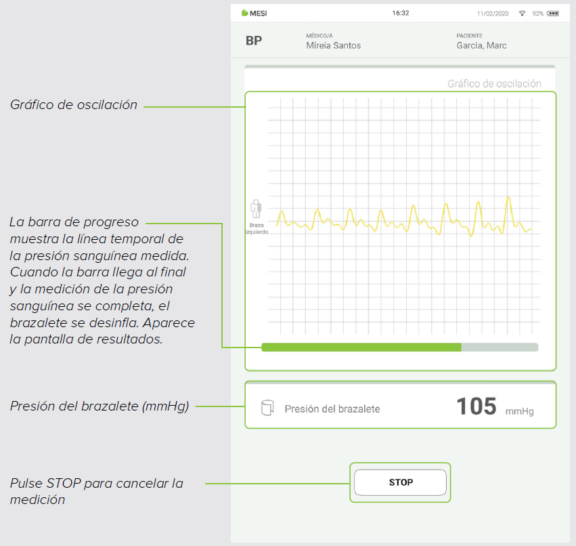This screenshot has width=576, height=546.
Task: Tap the BP module icon
Action: point(253,40)
